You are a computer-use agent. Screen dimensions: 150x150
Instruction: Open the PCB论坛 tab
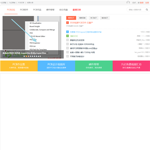point(11,10)
